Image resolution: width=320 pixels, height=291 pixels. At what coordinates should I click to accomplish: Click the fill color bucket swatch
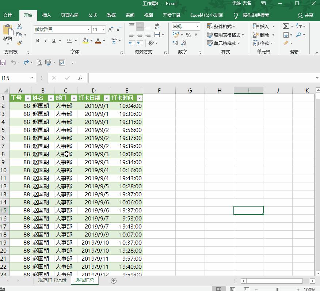85,41
